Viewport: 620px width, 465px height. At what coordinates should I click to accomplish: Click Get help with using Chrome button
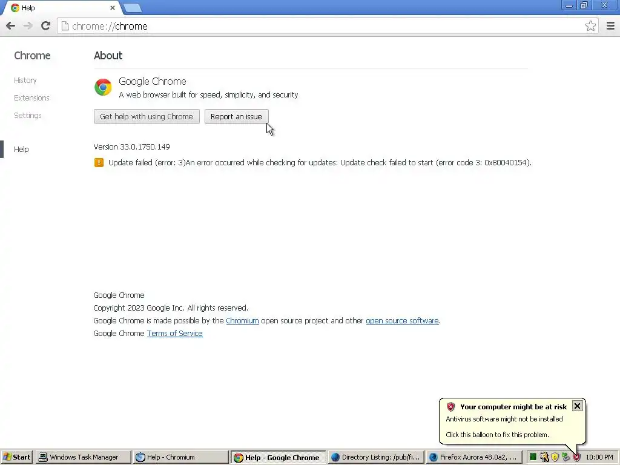[147, 117]
